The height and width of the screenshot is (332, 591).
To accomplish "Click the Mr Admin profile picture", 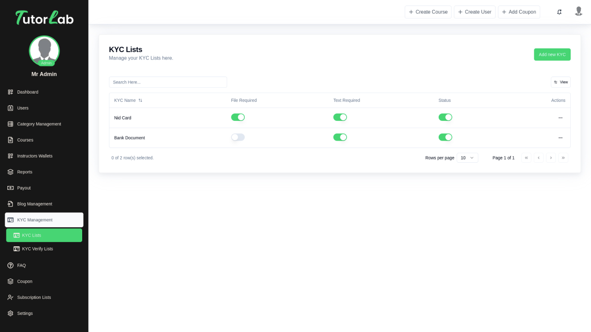I will tap(44, 51).
